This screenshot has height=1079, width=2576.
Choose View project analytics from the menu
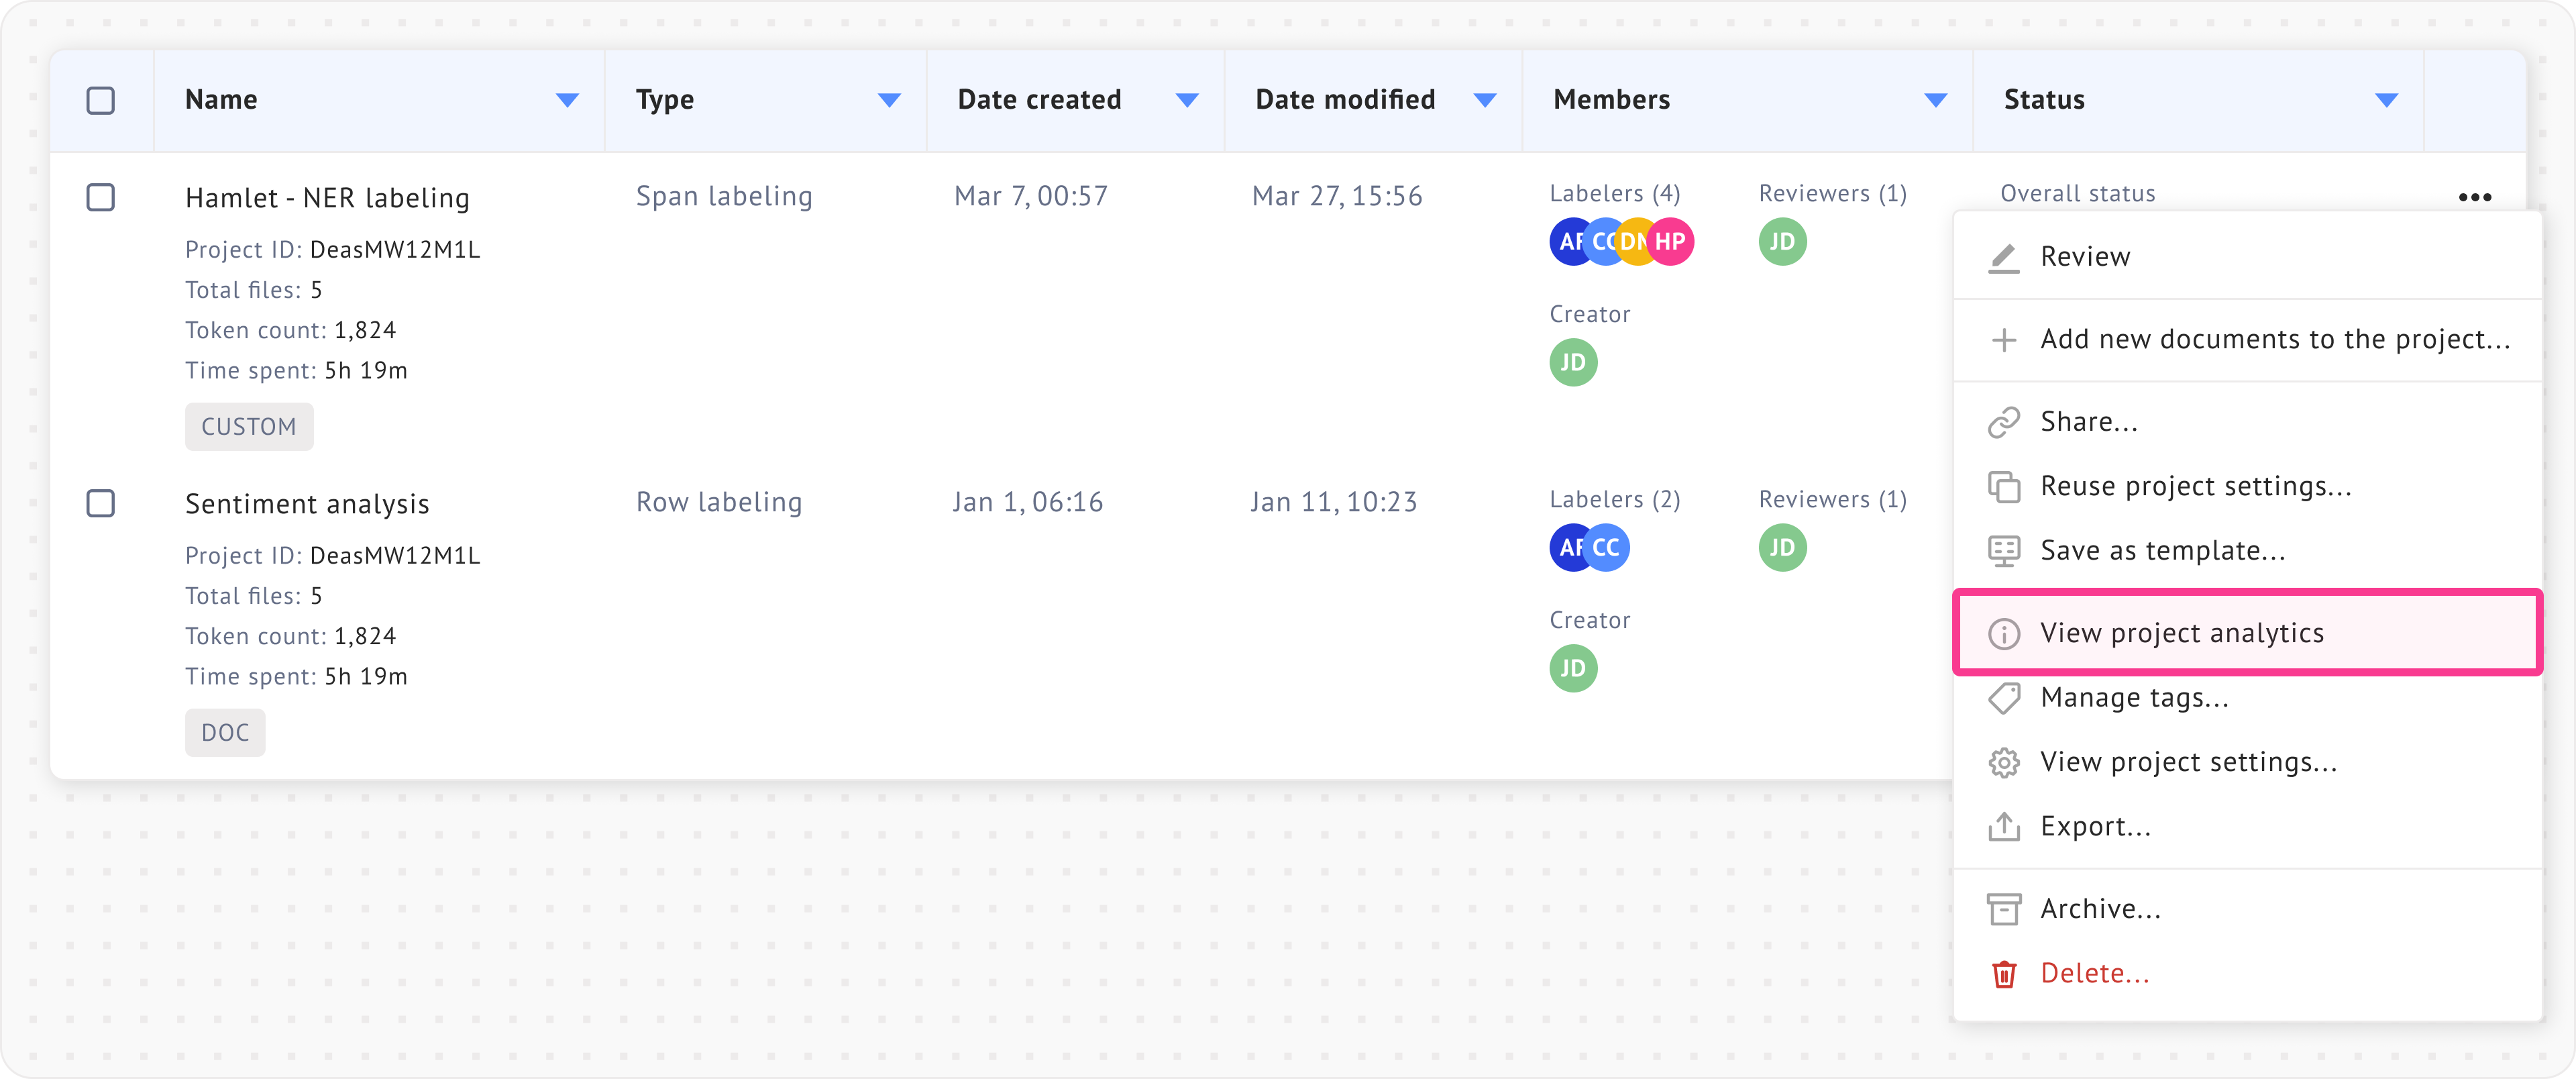(2181, 633)
